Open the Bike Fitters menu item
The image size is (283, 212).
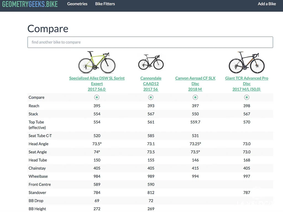105,4
